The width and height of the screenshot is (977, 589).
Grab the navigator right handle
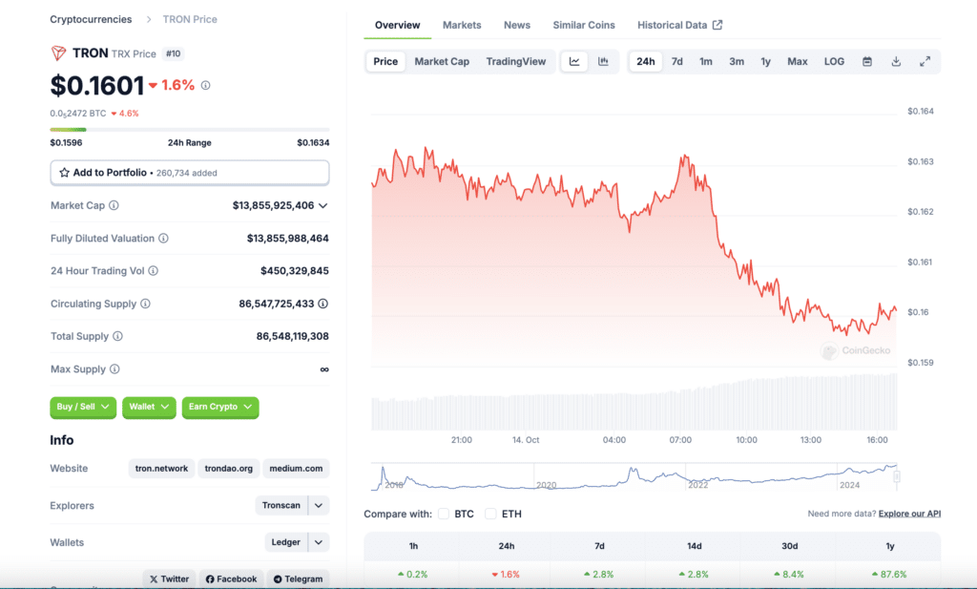pyautogui.click(x=897, y=476)
